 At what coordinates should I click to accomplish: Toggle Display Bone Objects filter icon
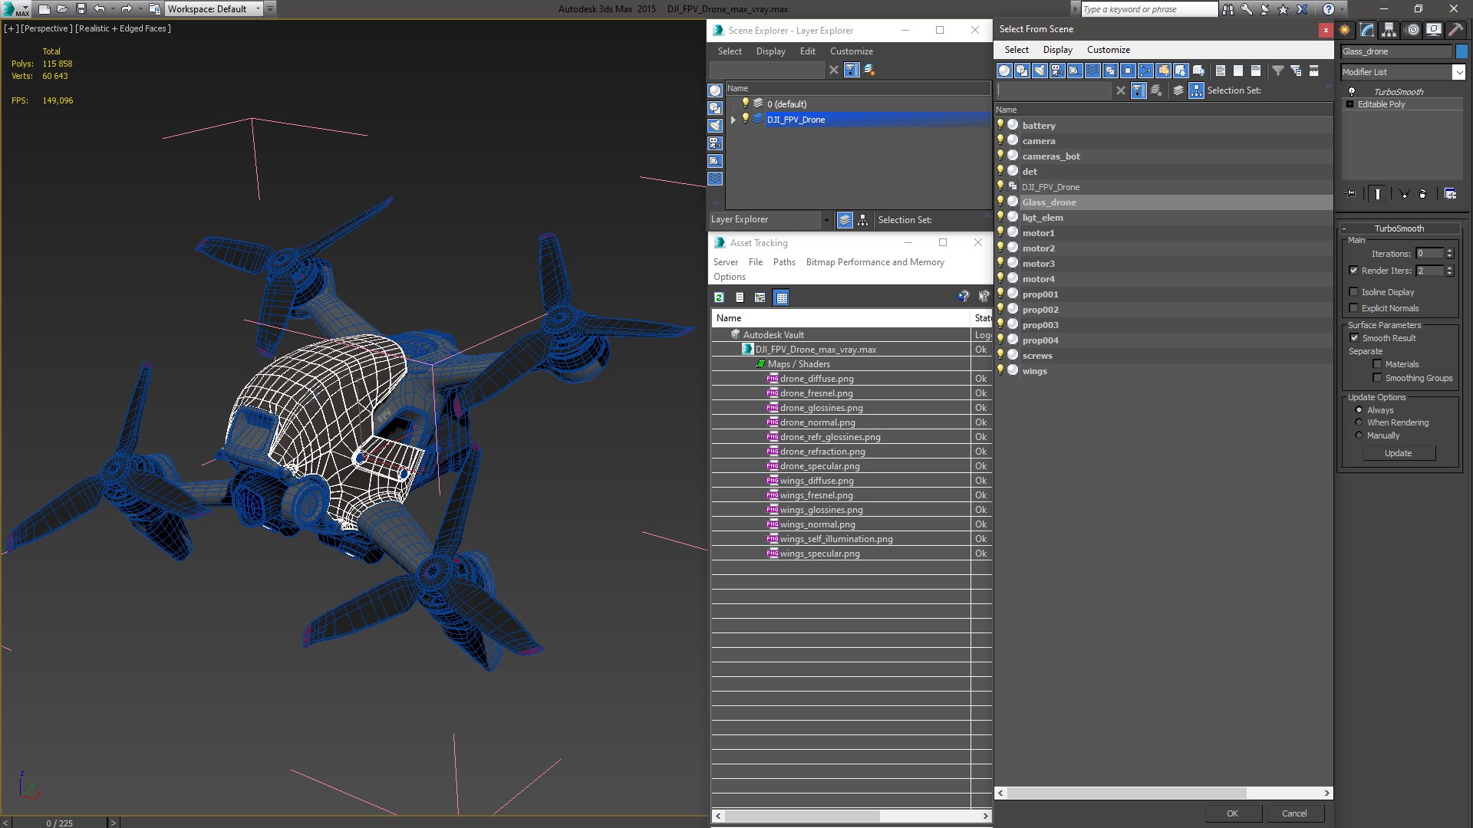[x=1145, y=71]
